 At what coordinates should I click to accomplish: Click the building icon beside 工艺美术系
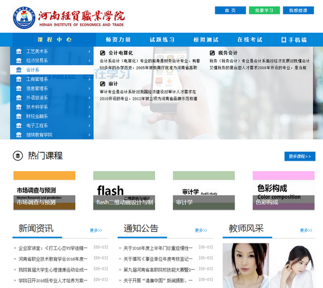click(x=19, y=52)
